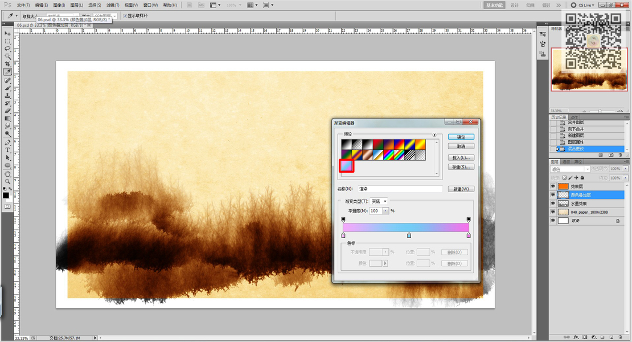Open the Layers panel options menu
632x342 pixels.
(626, 161)
